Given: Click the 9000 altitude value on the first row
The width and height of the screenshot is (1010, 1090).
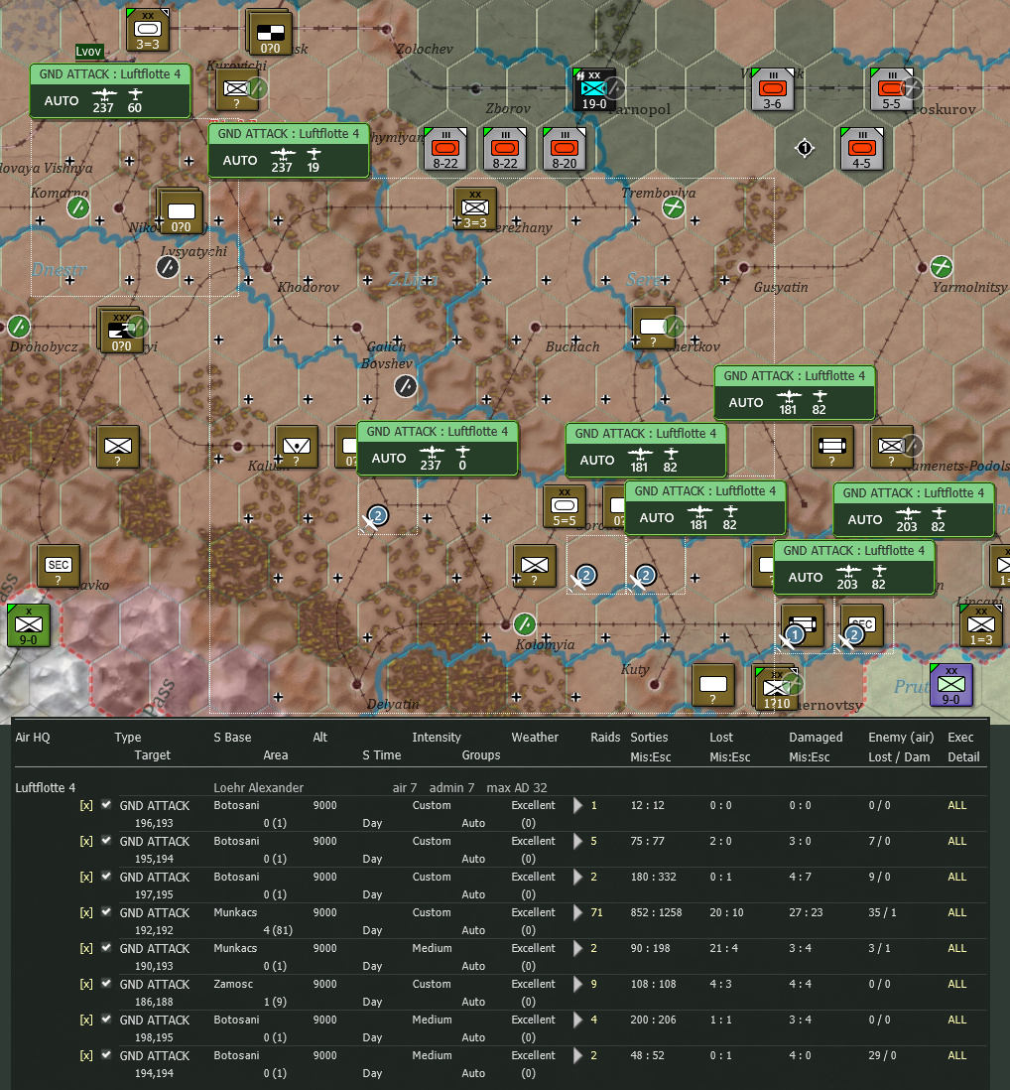Looking at the screenshot, I should [x=324, y=805].
